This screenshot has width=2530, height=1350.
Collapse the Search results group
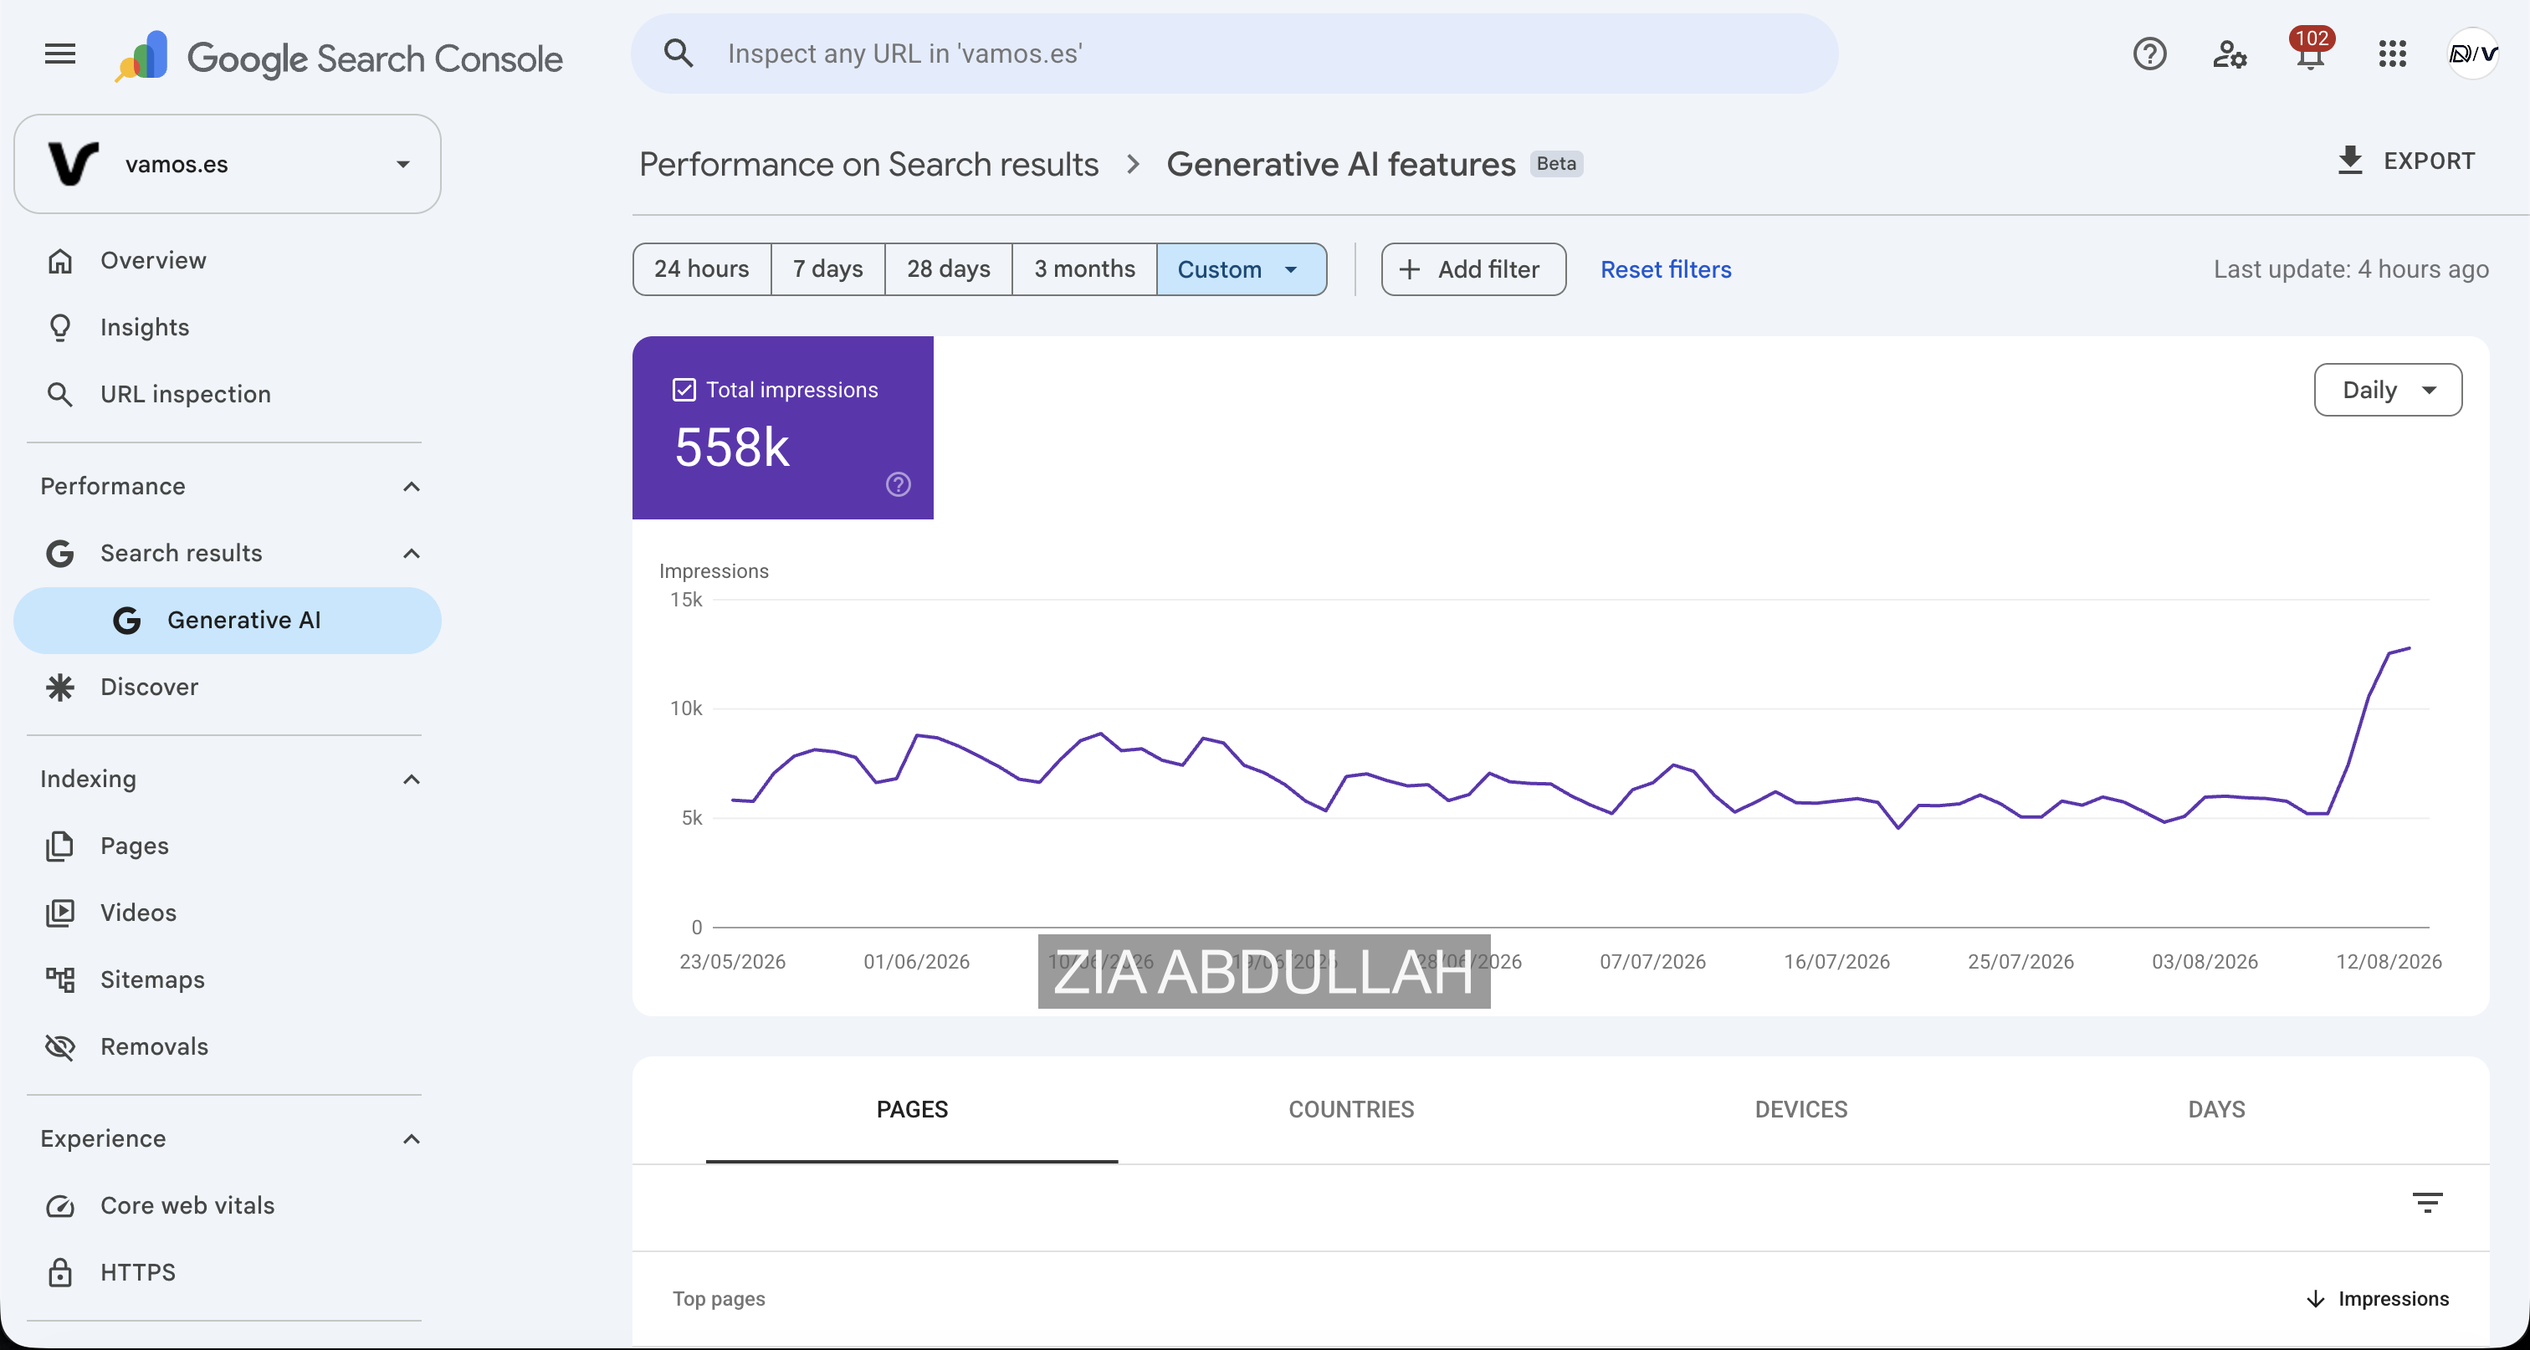coord(412,553)
